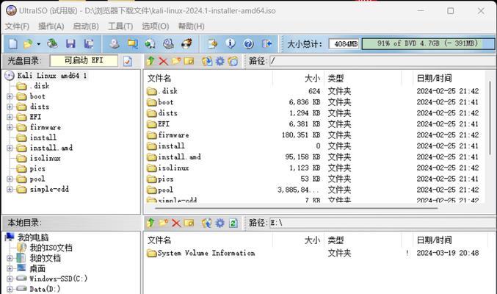The width and height of the screenshot is (497, 294).
Task: Click the Mount to virtual drive icon
Action: pos(168,43)
